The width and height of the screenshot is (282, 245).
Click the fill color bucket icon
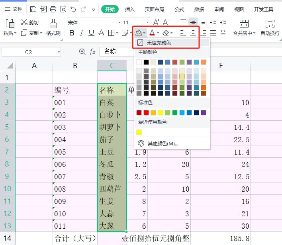[139, 33]
